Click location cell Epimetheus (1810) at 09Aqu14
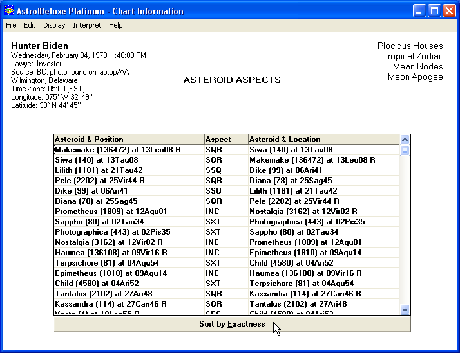 pyautogui.click(x=323, y=252)
